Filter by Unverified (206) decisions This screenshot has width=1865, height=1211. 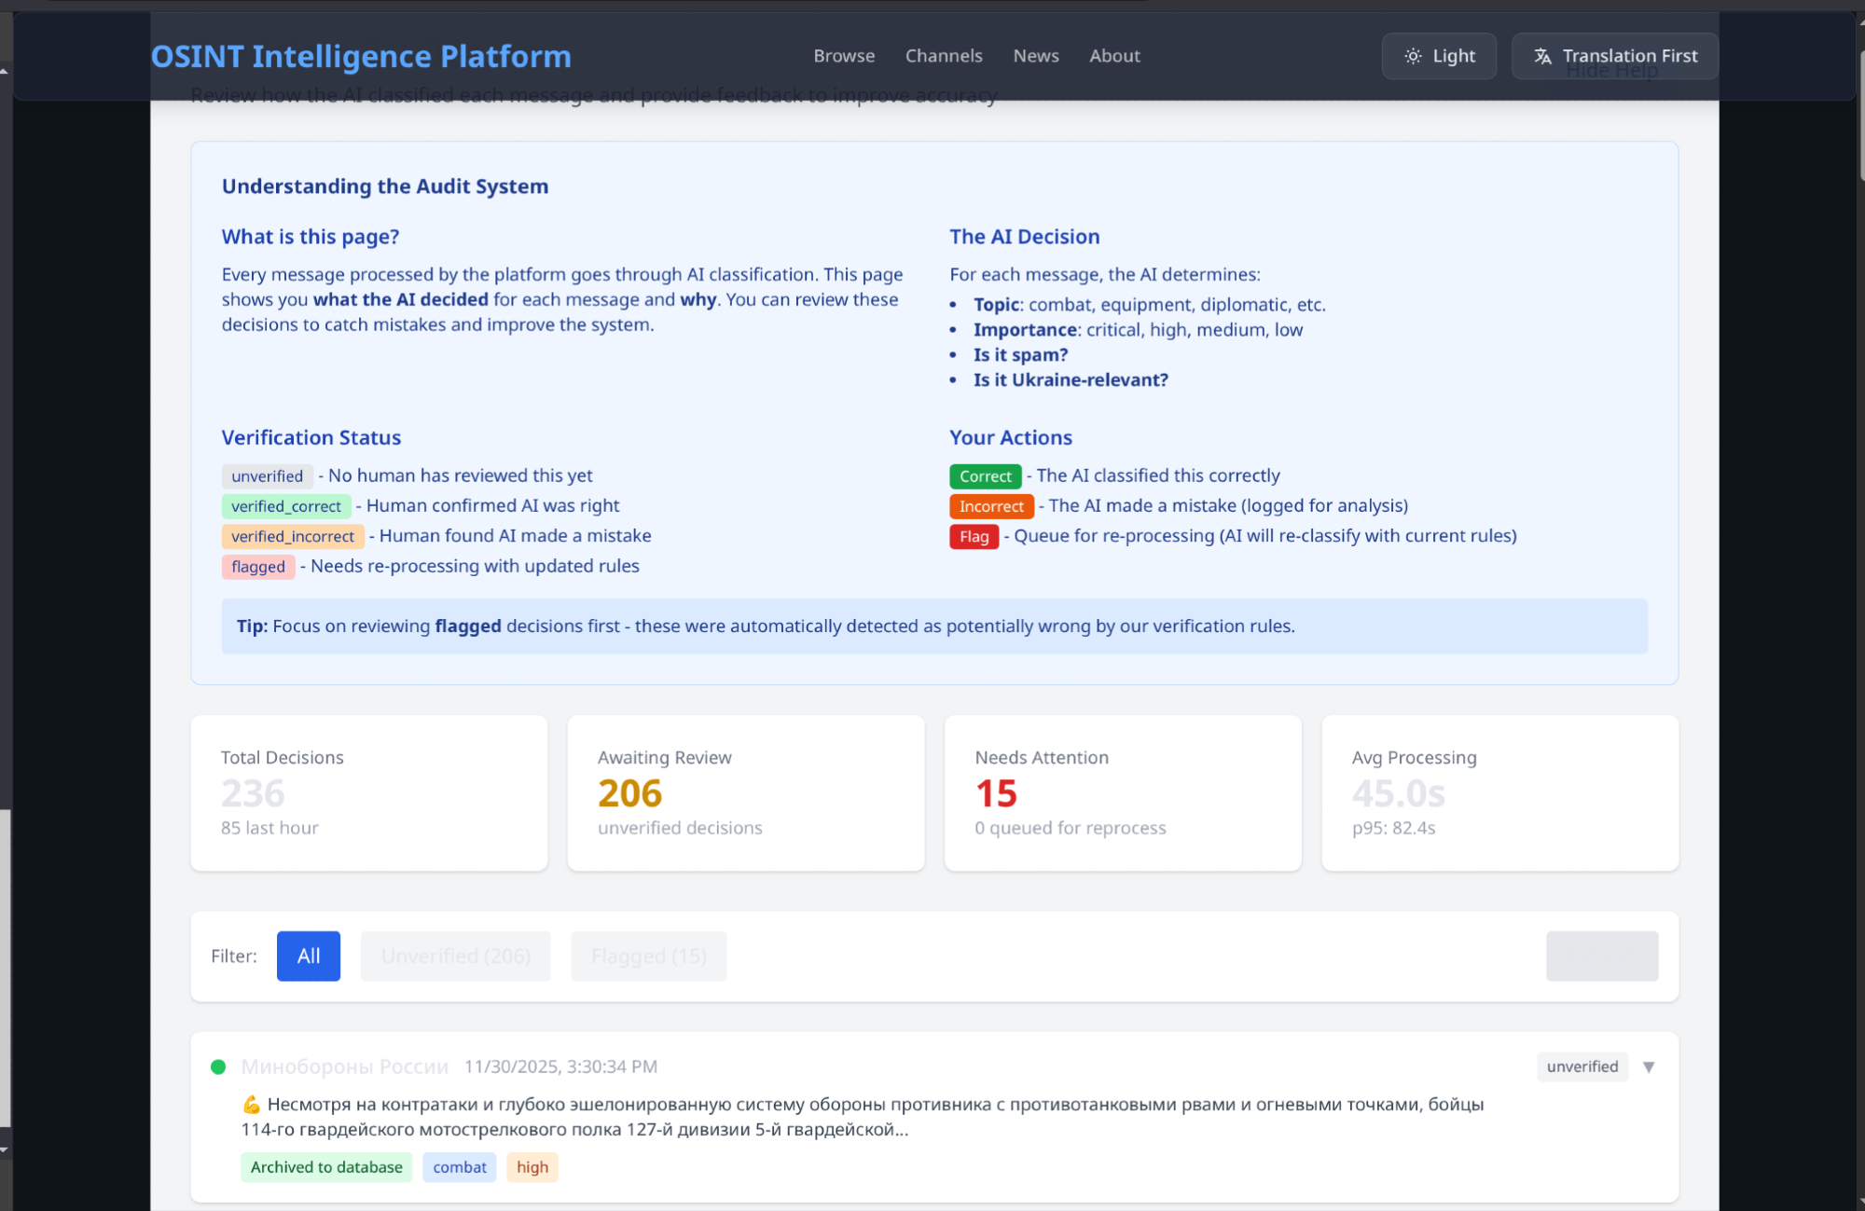(x=455, y=956)
